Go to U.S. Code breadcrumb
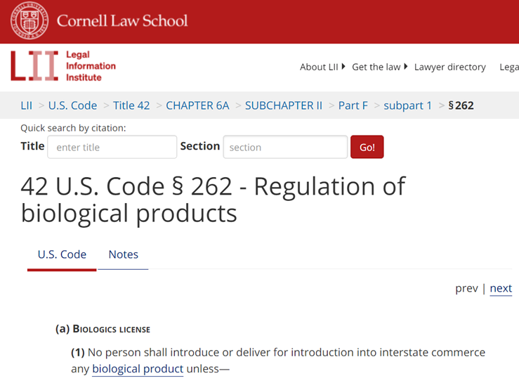Screen dimensions: 519x383 pyautogui.click(x=72, y=105)
